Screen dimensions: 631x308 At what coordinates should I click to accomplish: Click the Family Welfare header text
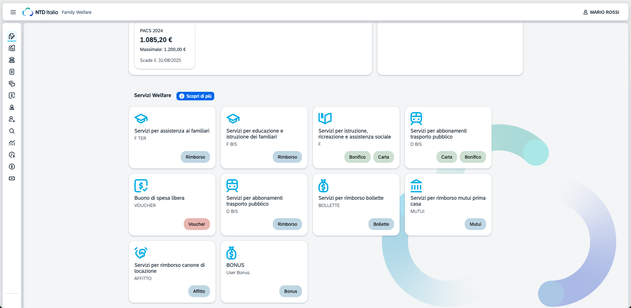tap(77, 12)
